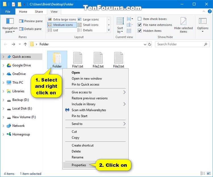The image size is (213, 177).
Task: Toggle the Details pane
Action: (30, 29)
